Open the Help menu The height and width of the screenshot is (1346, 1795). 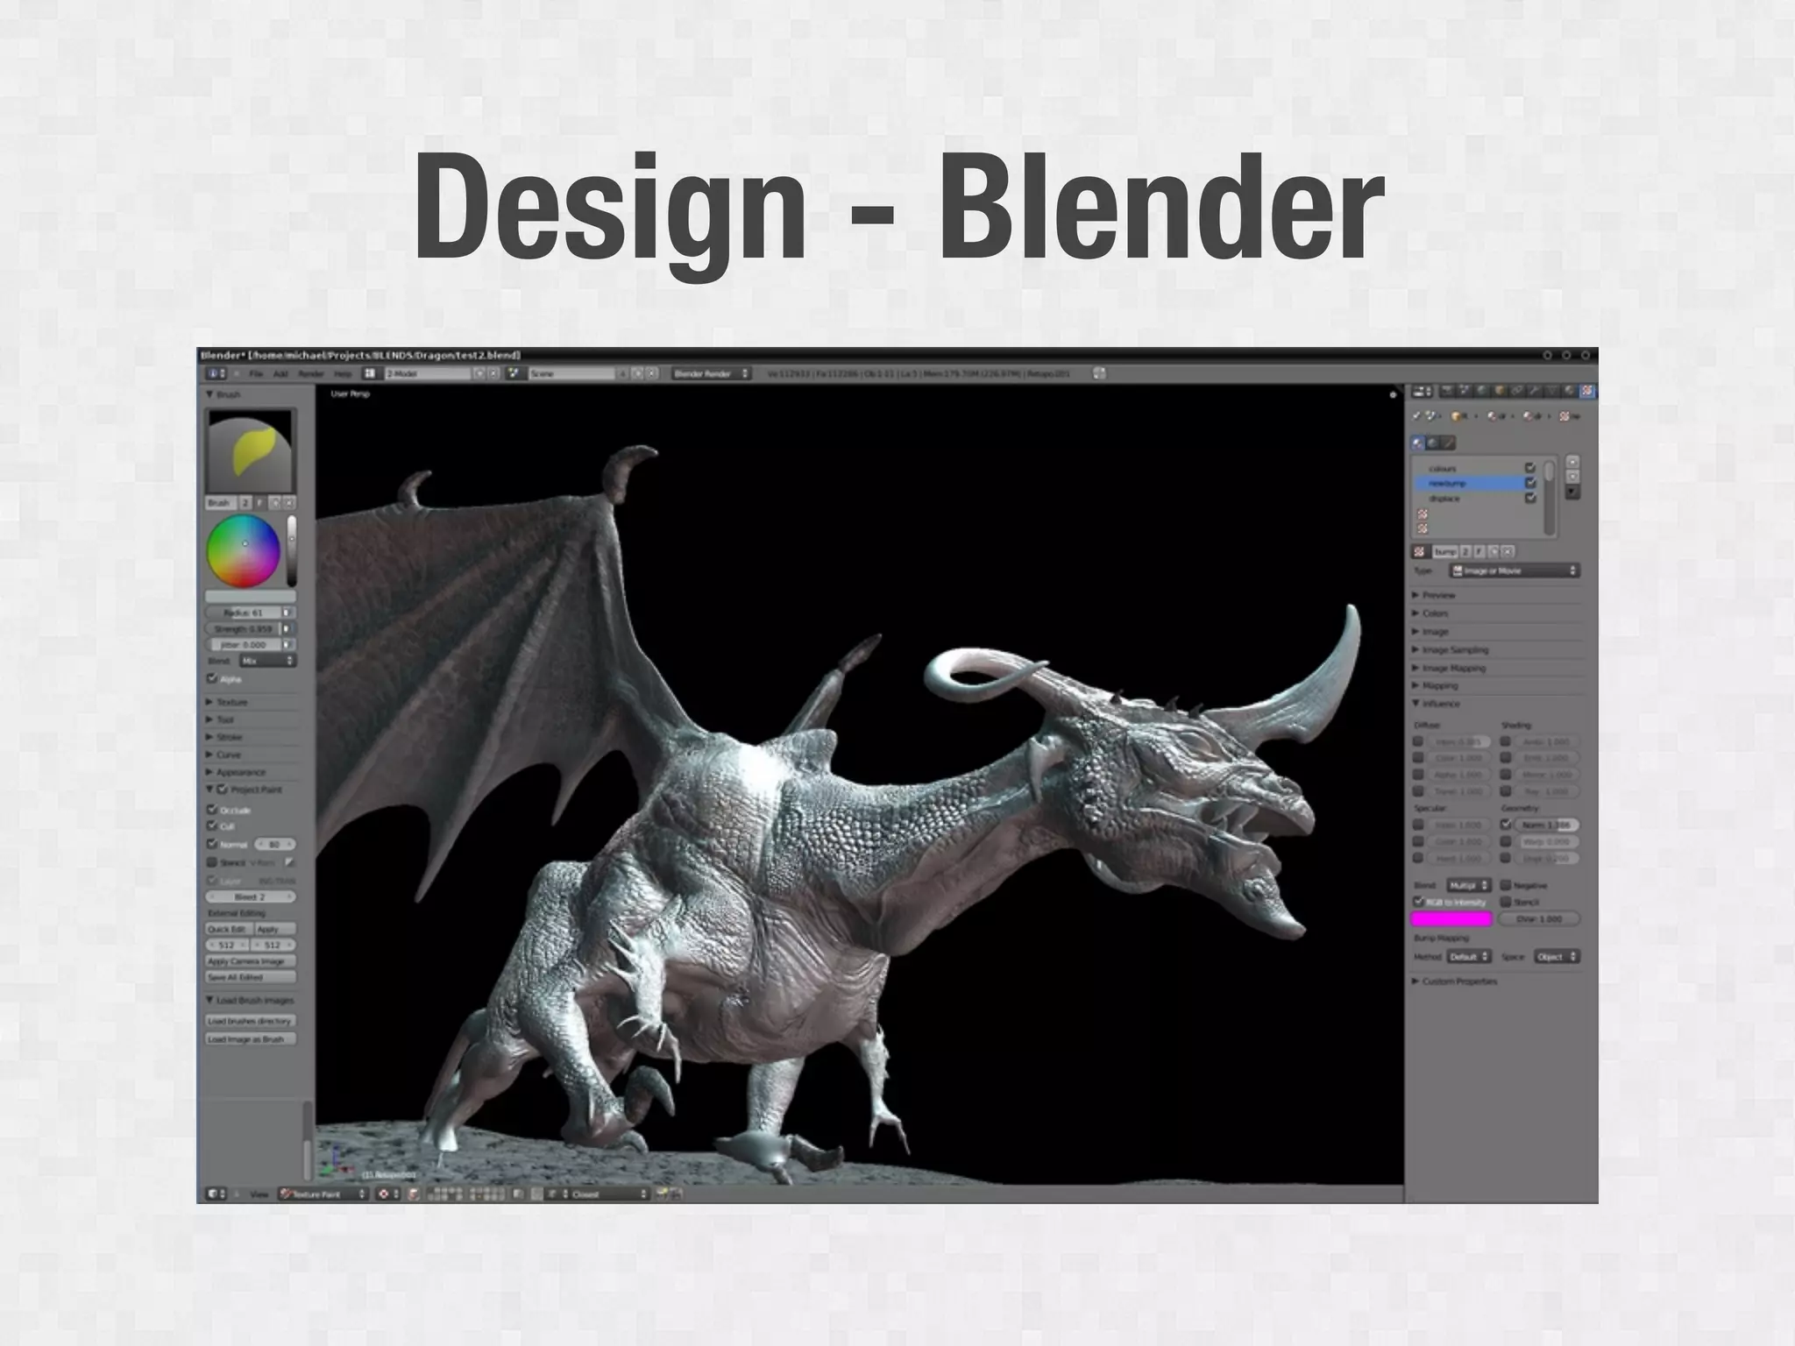[343, 373]
